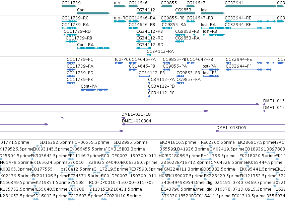This screenshot has height=201, width=285.
Task: Click the CG14646-PB protein label
Action: pos(142,66)
